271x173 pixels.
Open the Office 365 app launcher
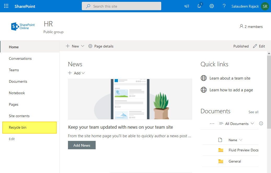[x=6, y=6]
